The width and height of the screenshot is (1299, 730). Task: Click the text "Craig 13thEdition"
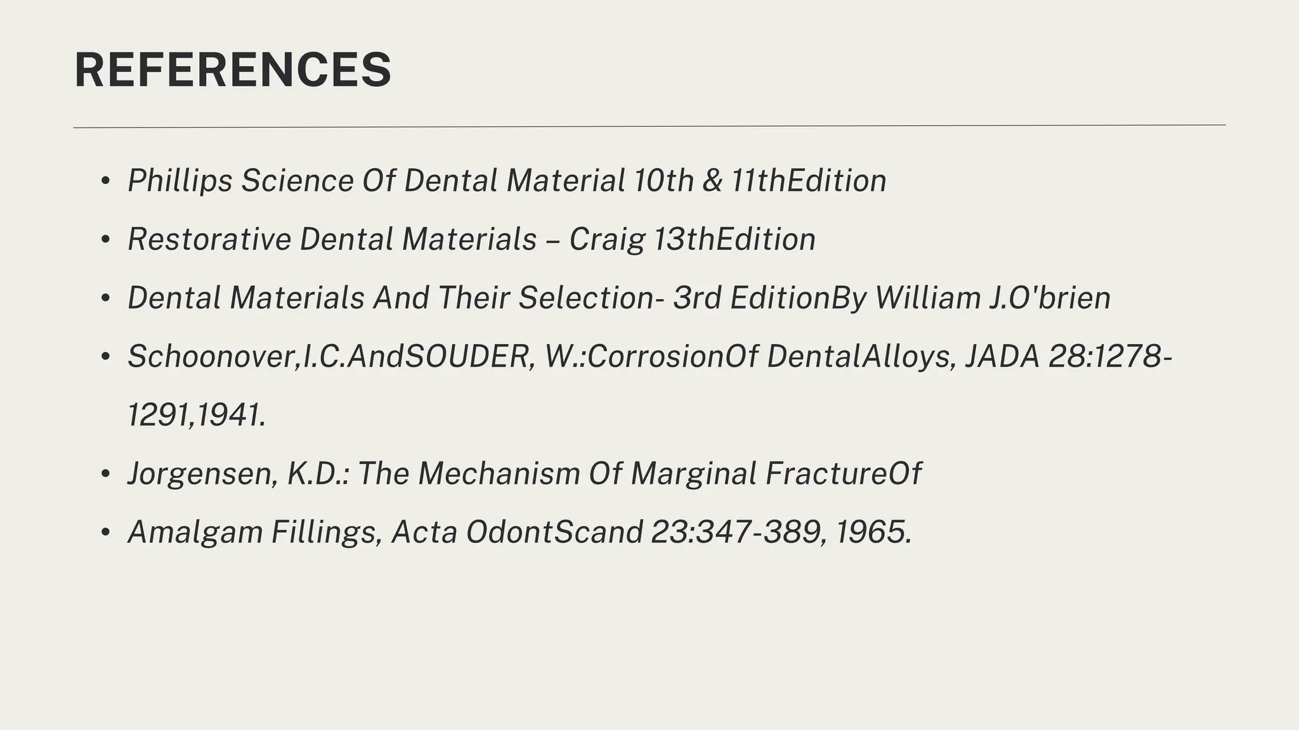(x=692, y=240)
